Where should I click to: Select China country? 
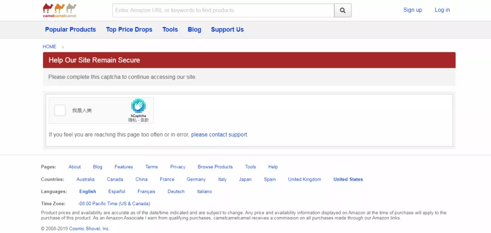141,179
